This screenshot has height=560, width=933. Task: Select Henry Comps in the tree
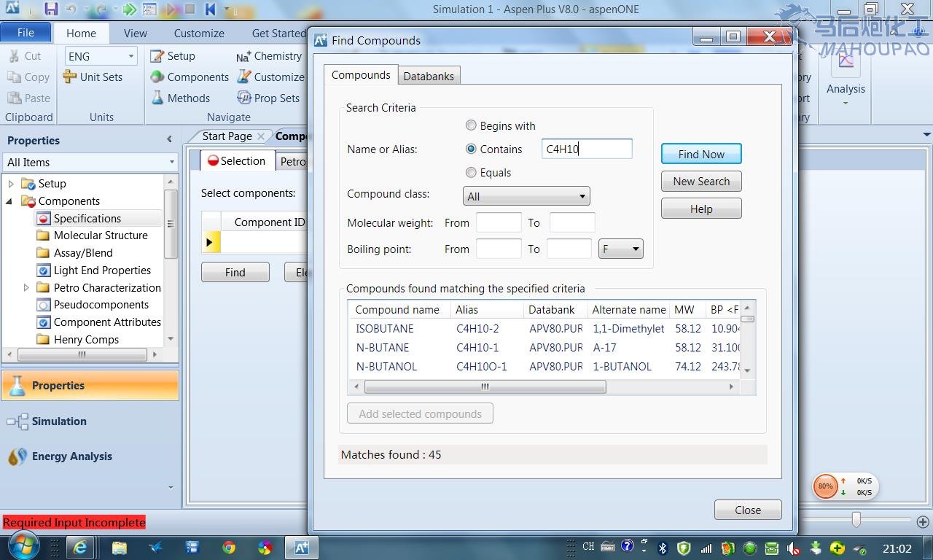[x=86, y=339]
